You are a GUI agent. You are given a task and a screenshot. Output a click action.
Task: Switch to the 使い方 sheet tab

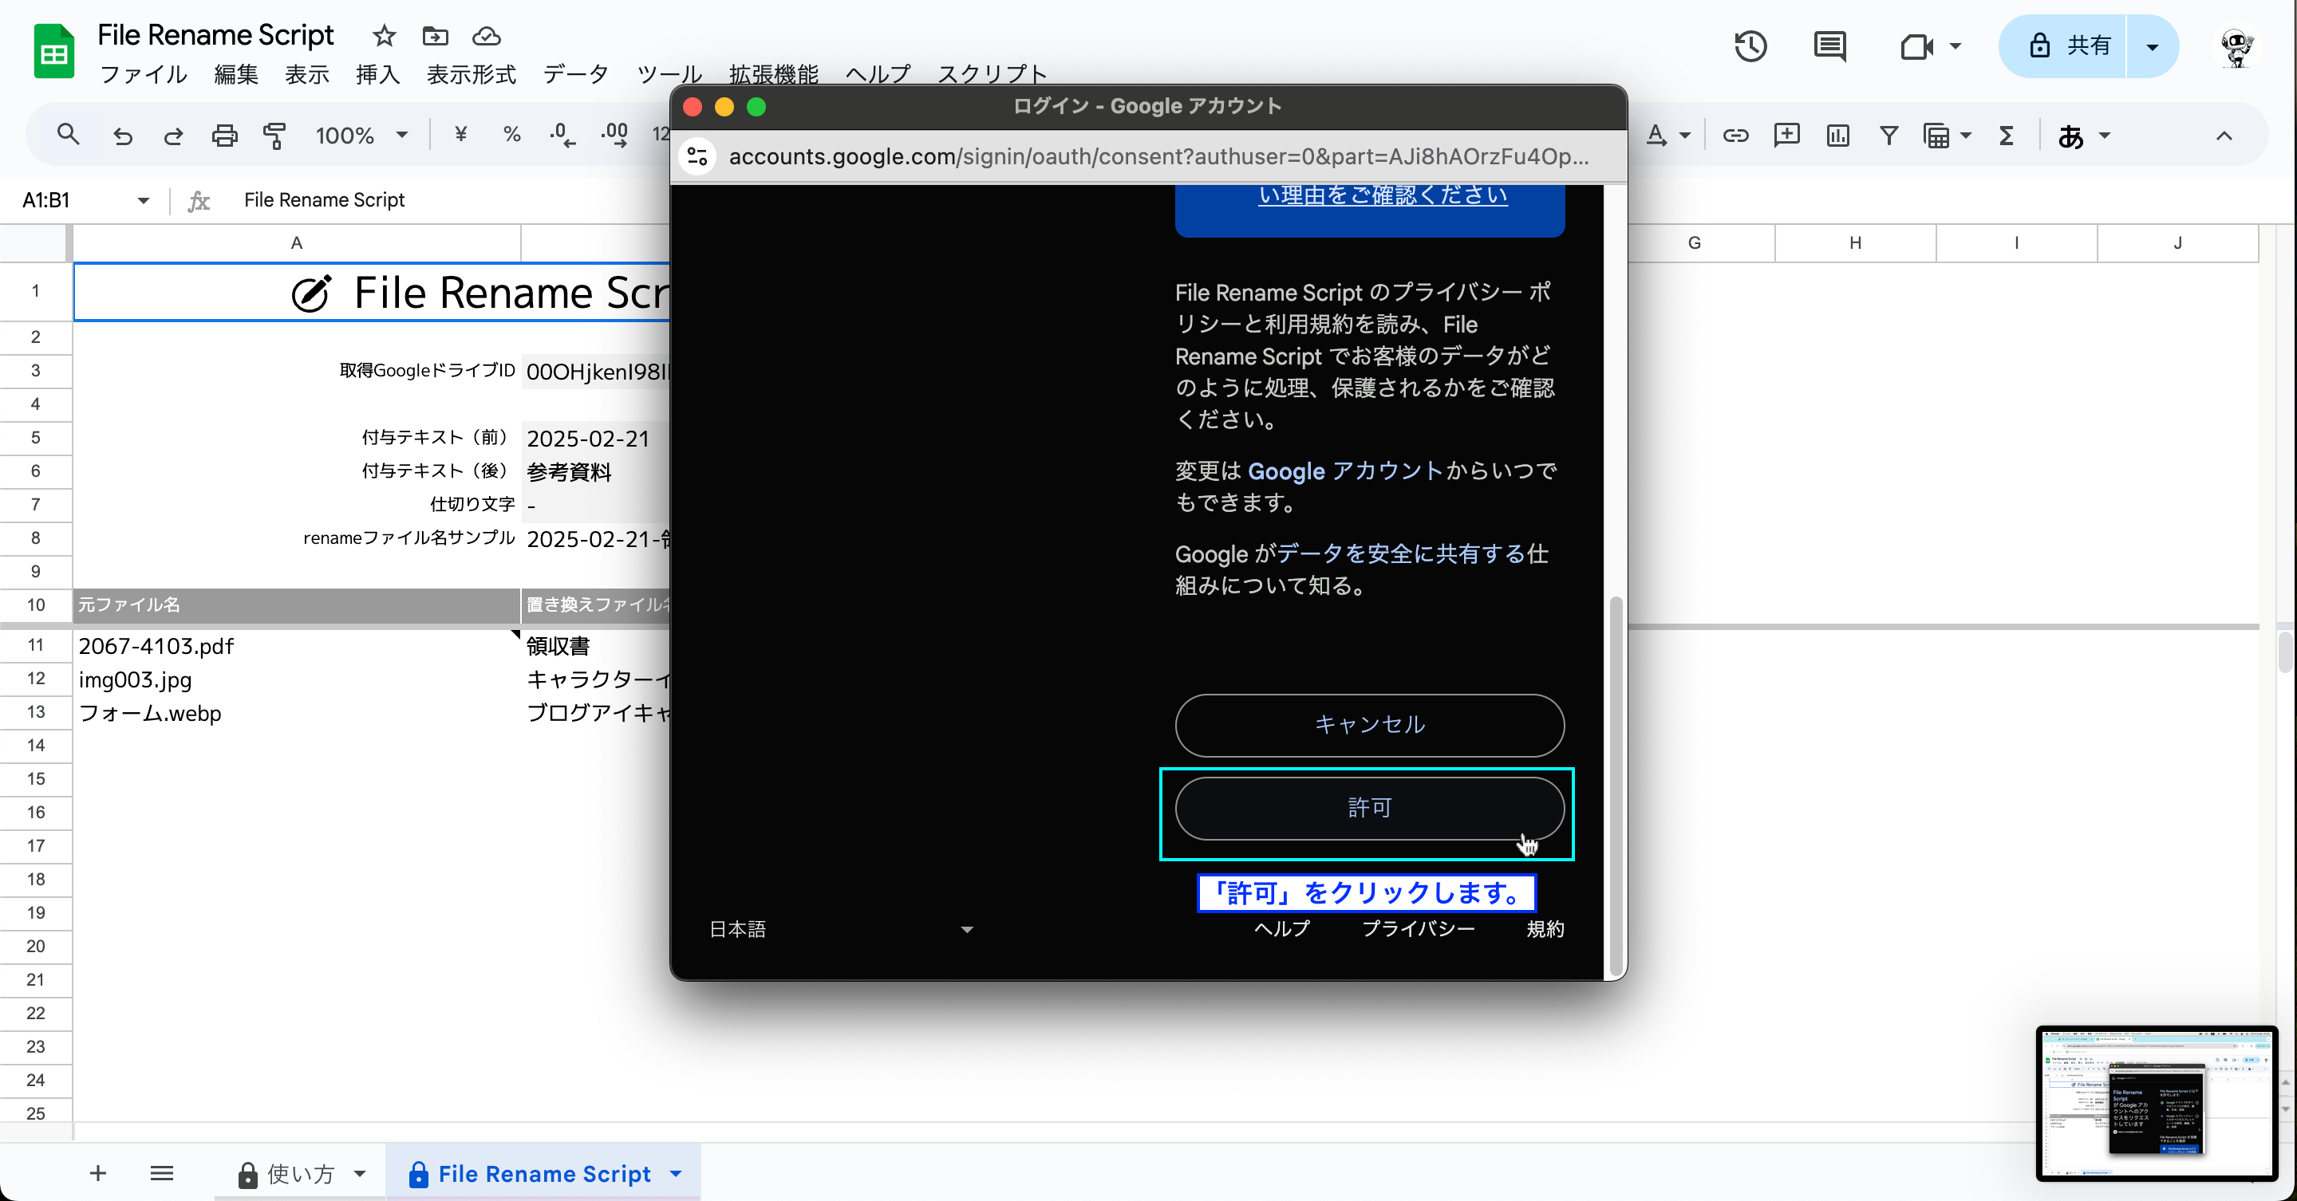[301, 1174]
